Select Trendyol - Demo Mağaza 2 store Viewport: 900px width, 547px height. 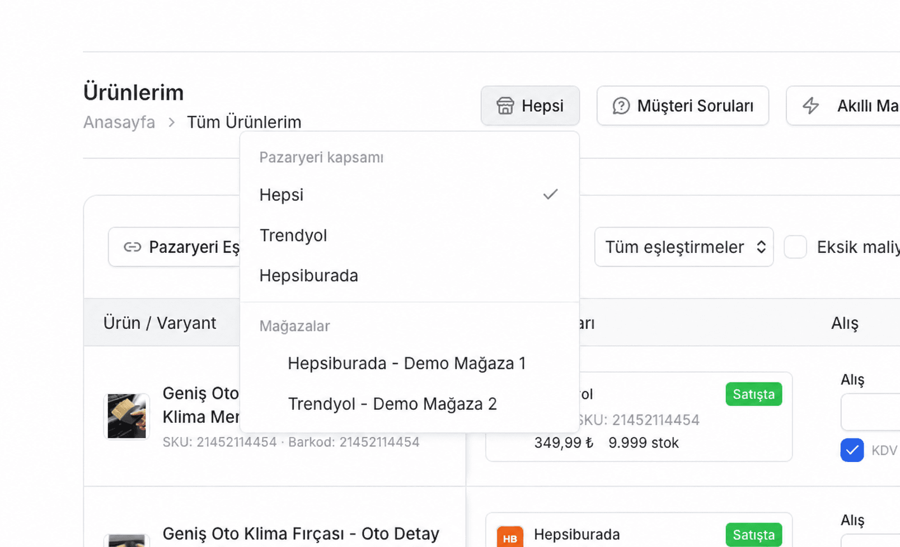coord(409,404)
